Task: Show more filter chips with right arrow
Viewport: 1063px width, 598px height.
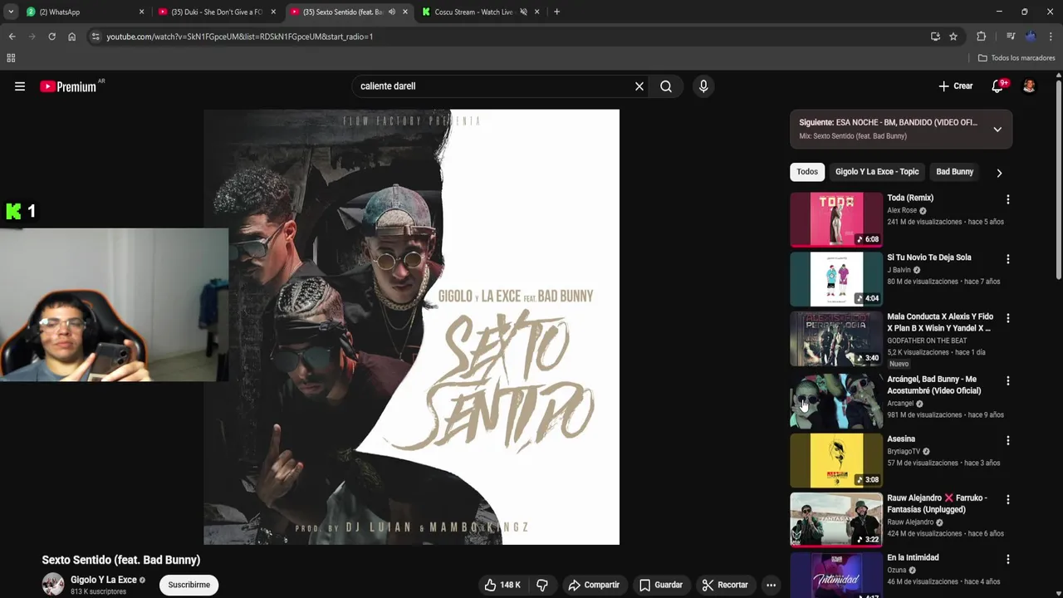Action: [999, 173]
